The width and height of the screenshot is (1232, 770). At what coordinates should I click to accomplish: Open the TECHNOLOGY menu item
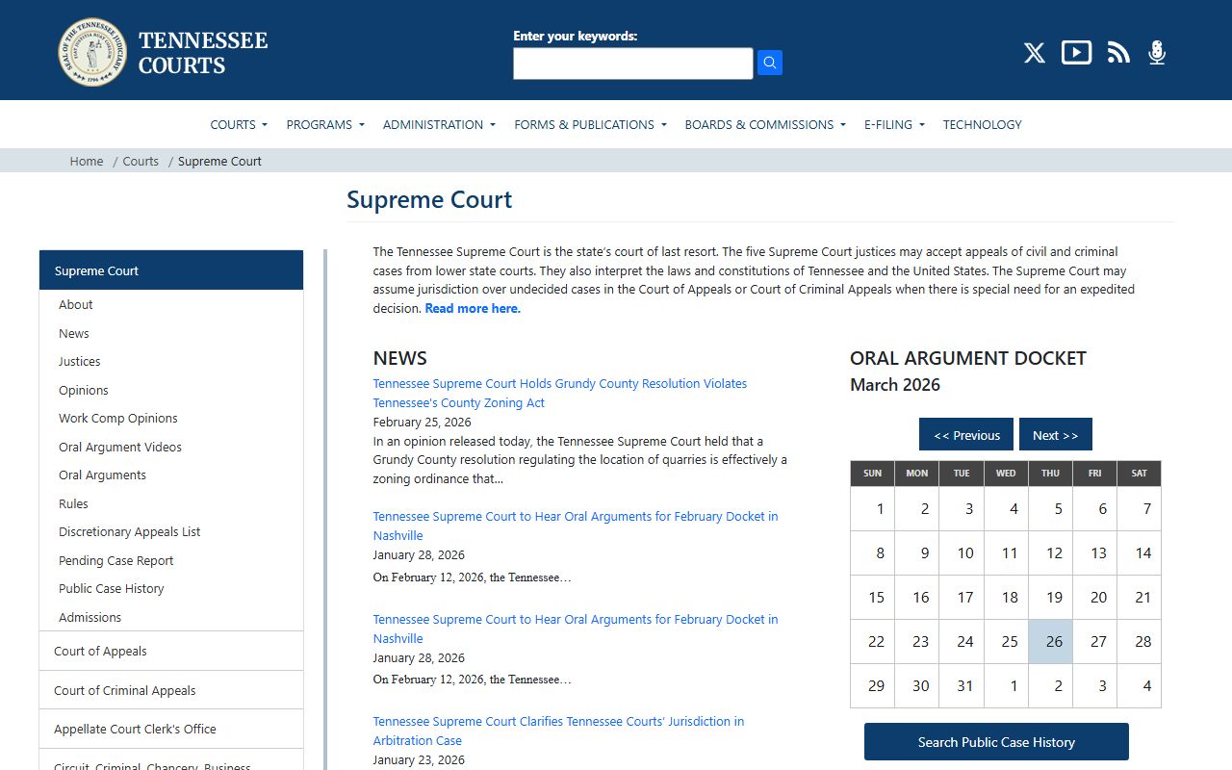(982, 124)
